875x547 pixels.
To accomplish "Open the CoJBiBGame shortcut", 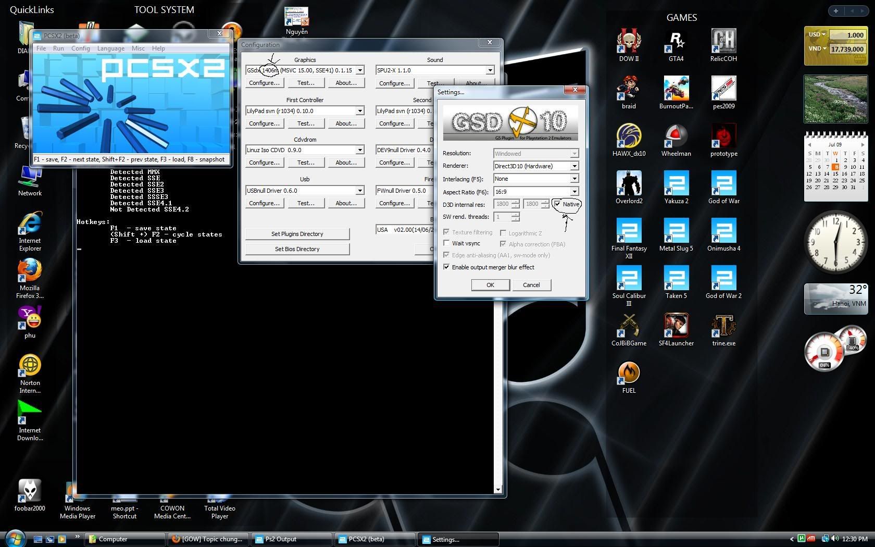I will pyautogui.click(x=629, y=329).
